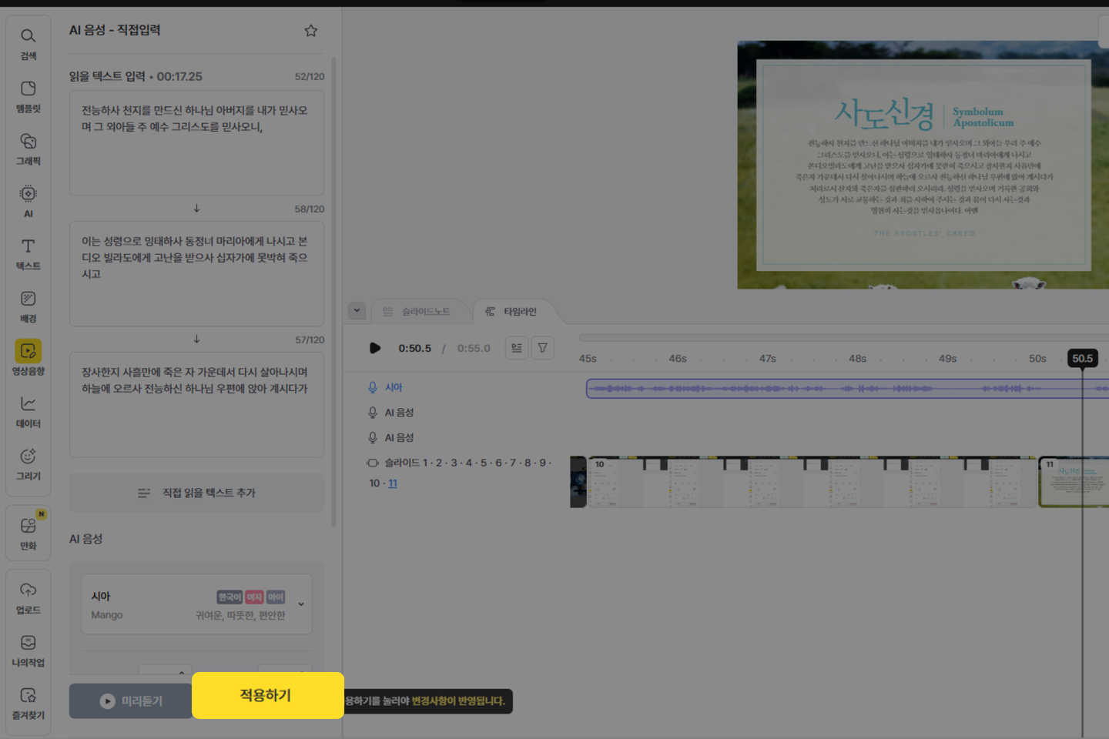Viewport: 1109px width, 739px height.
Task: Collapse the timeline panel with chevron button
Action: click(357, 311)
